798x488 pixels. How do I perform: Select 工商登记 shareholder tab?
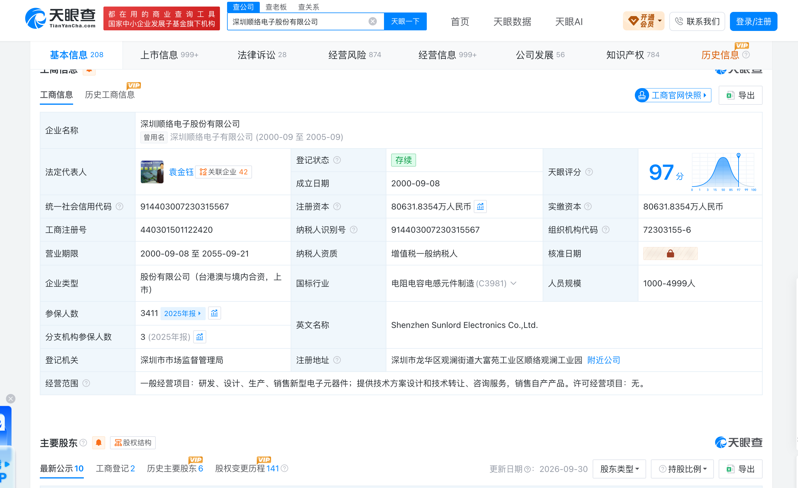coord(115,469)
